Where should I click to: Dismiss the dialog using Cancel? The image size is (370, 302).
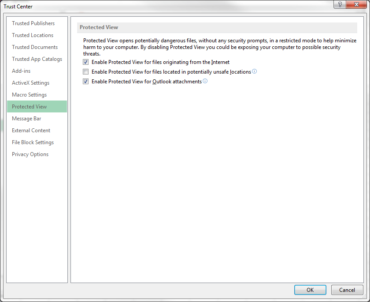click(347, 290)
